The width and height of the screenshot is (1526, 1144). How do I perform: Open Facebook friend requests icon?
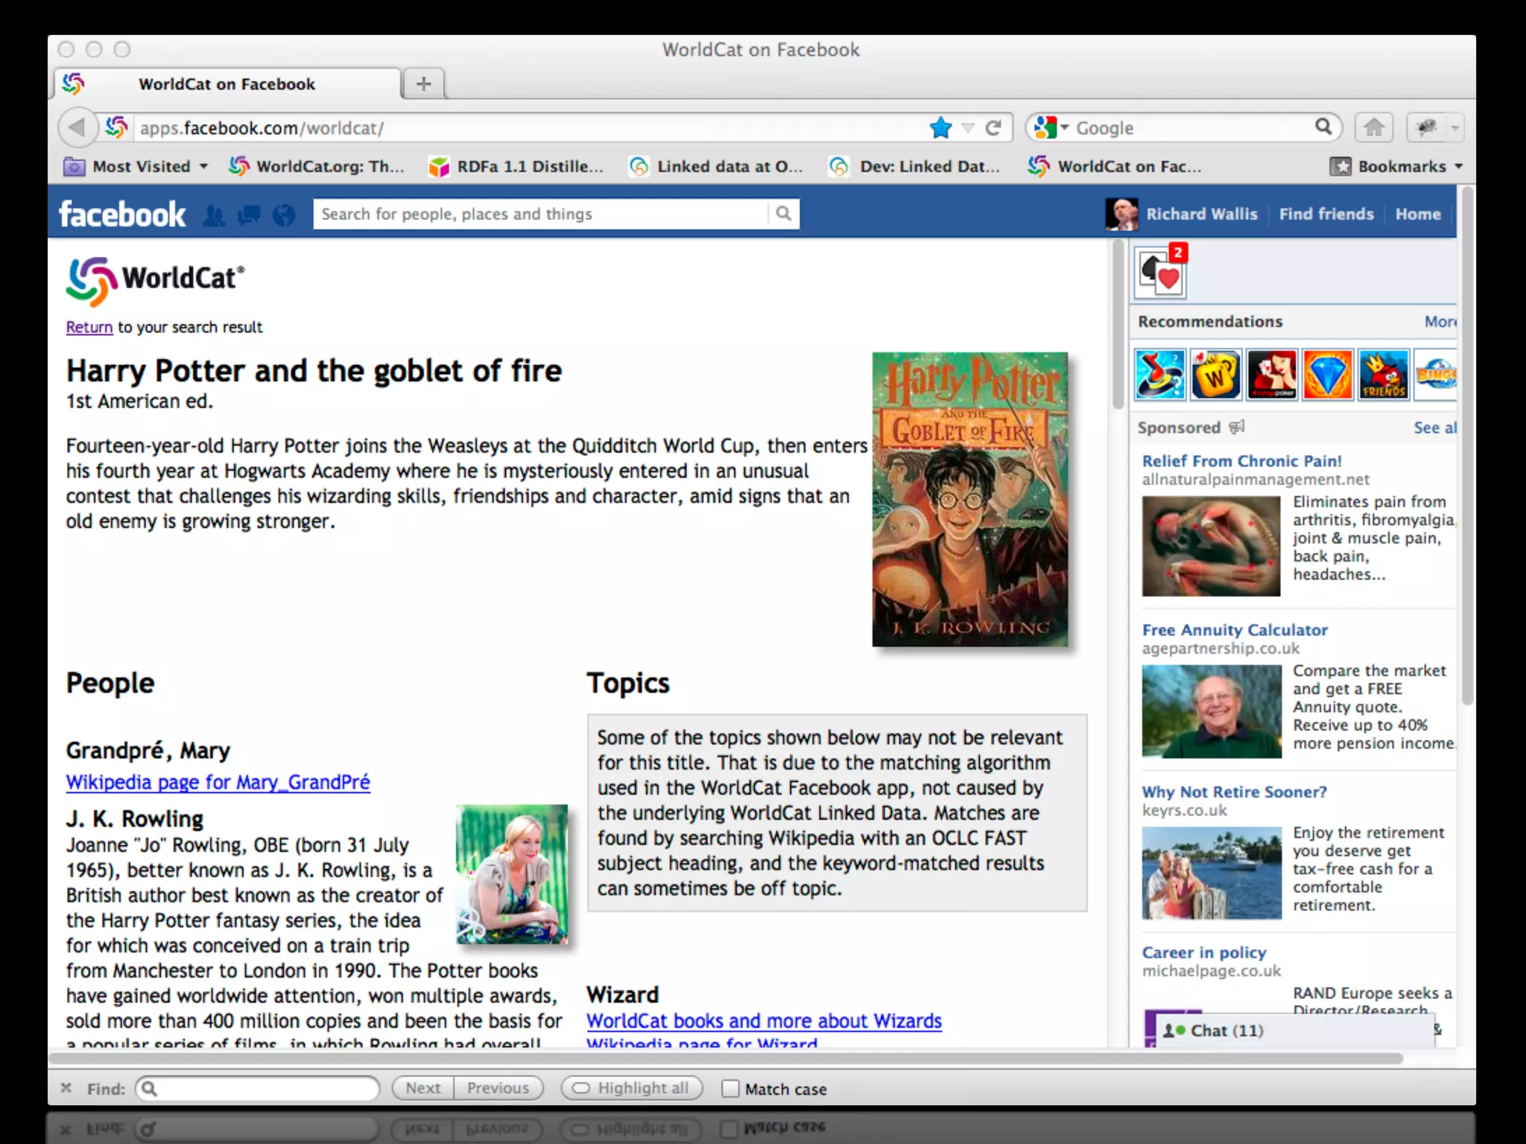[214, 215]
